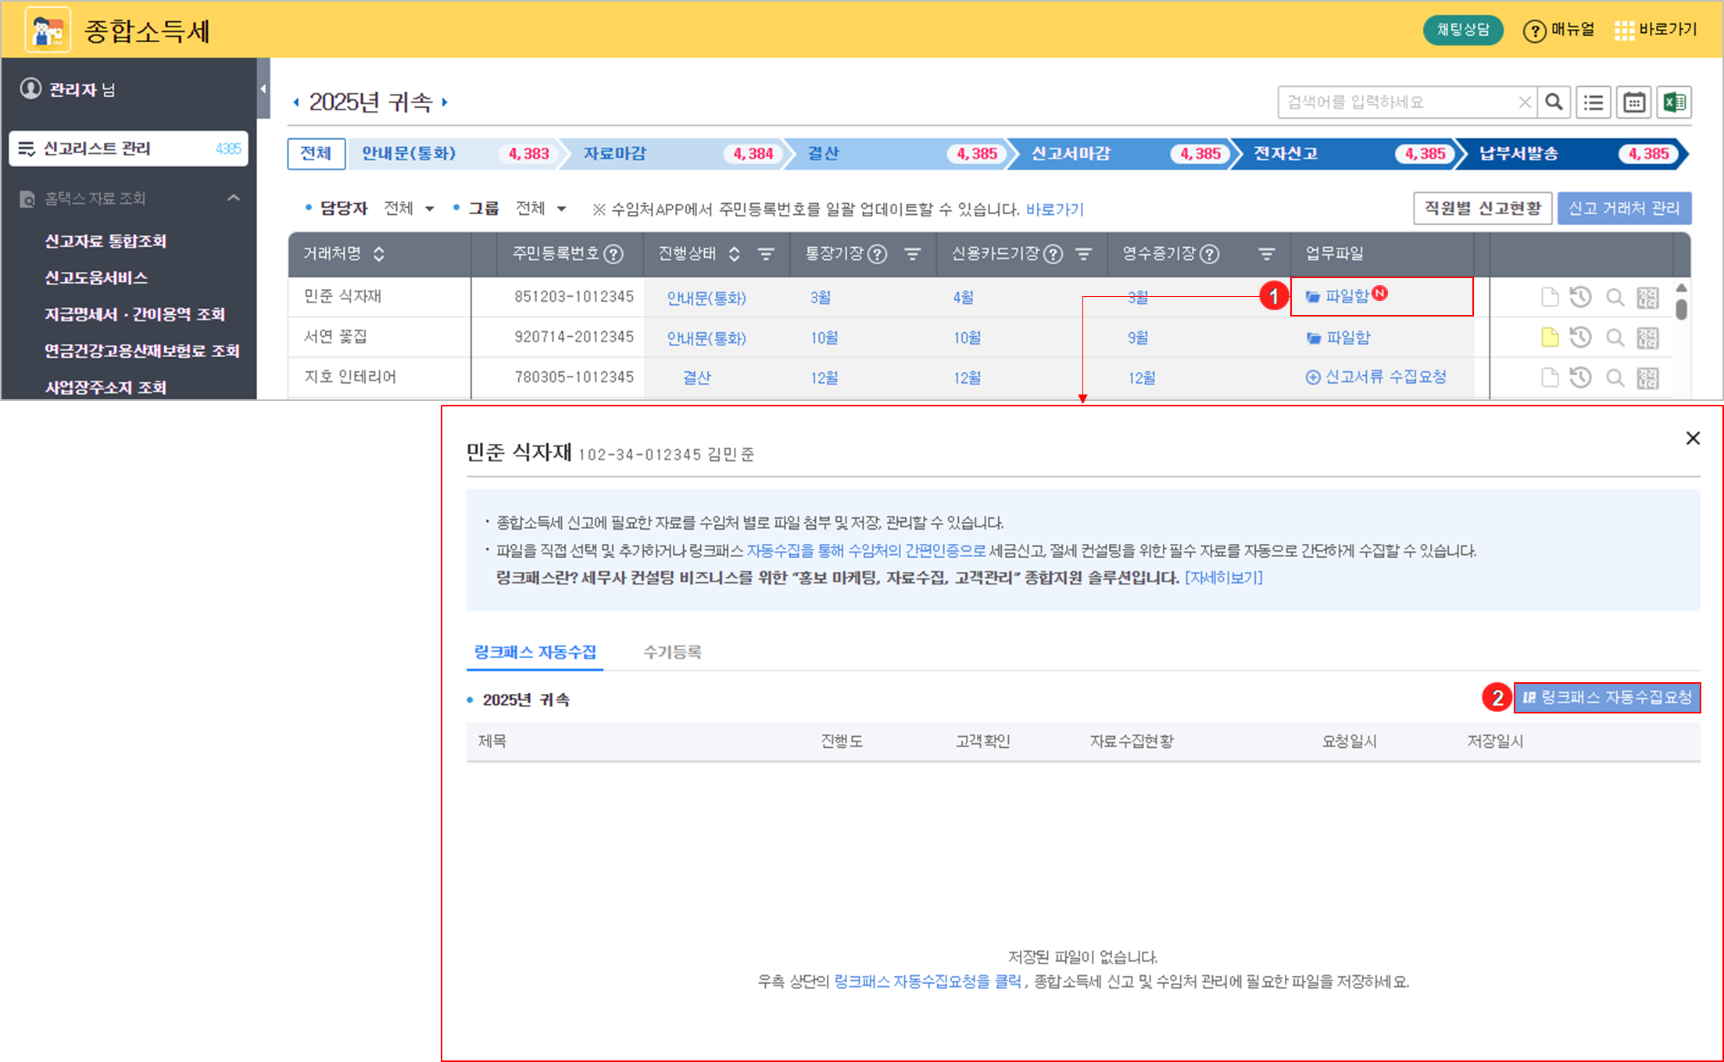Click QR code icon for 서연 꽃집 row
Viewport: 1724px width, 1062px height.
[1647, 338]
